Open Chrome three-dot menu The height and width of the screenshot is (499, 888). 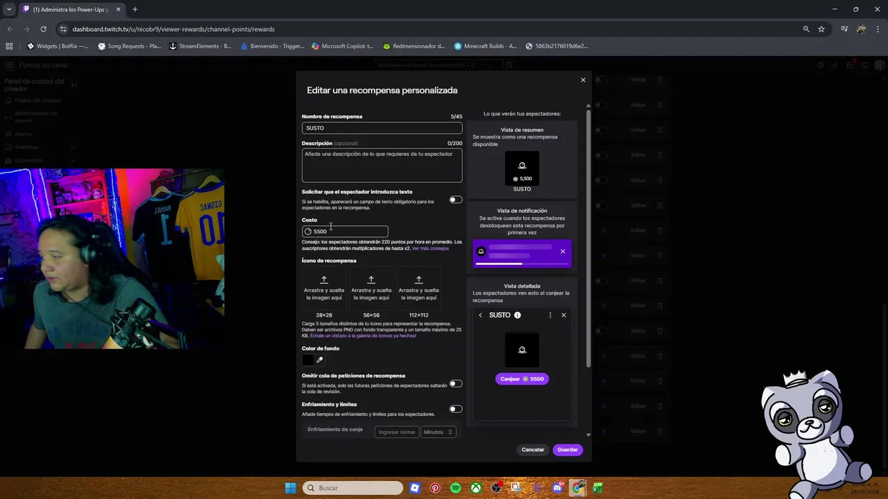point(878,29)
